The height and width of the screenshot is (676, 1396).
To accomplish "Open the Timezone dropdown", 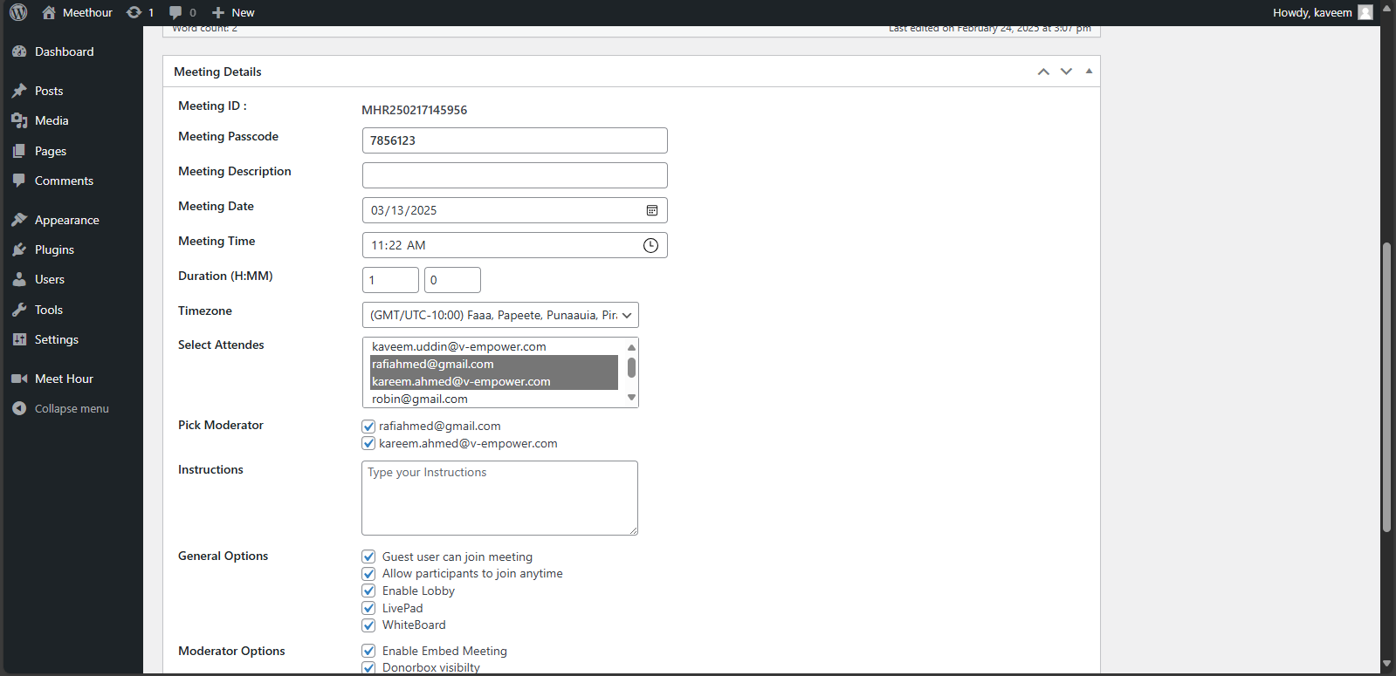I will (x=500, y=315).
